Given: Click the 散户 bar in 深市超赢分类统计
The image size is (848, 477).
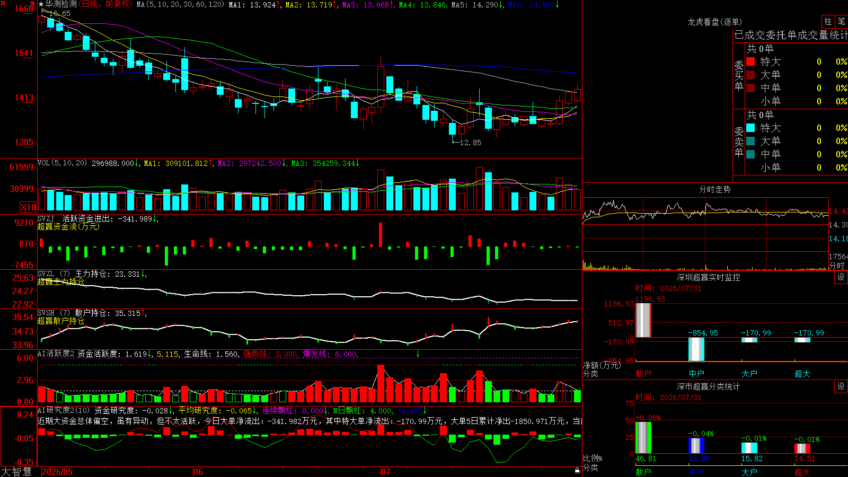Looking at the screenshot, I should tap(643, 438).
